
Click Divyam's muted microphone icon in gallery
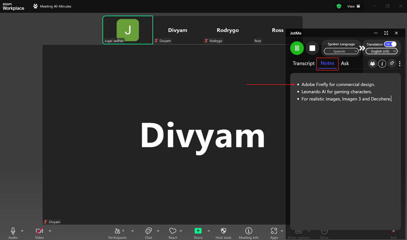(x=156, y=41)
